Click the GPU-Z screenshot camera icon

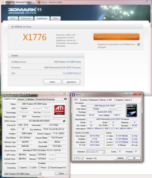pos(65,99)
